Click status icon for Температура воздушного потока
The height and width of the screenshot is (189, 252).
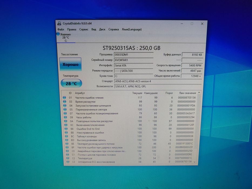(67, 144)
